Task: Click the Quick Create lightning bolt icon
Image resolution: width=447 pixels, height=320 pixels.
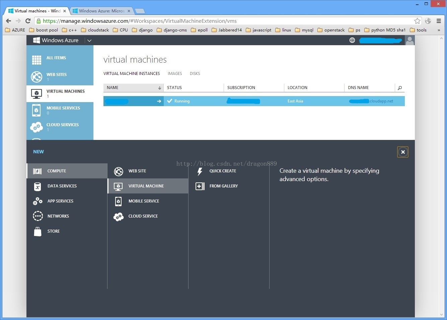Action: tap(200, 171)
